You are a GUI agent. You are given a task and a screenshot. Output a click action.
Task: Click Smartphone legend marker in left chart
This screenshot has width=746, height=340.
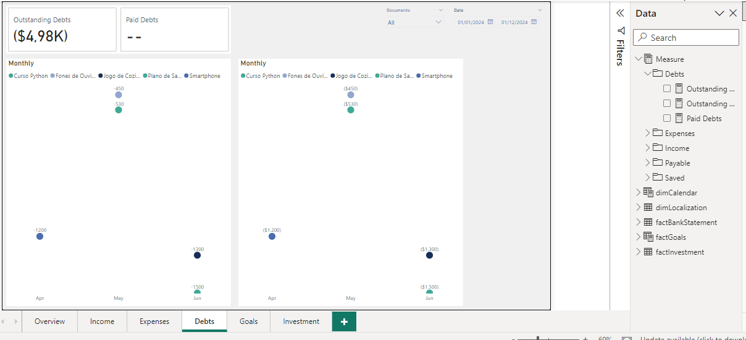point(186,76)
